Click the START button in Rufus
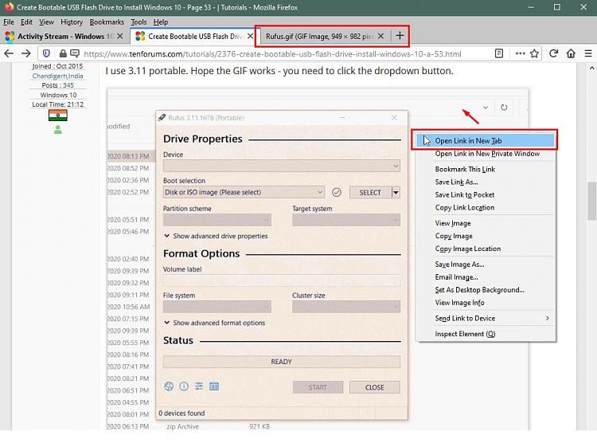 (x=318, y=387)
